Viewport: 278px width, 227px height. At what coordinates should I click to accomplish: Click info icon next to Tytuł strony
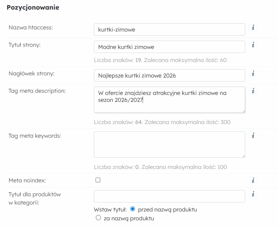click(x=253, y=45)
